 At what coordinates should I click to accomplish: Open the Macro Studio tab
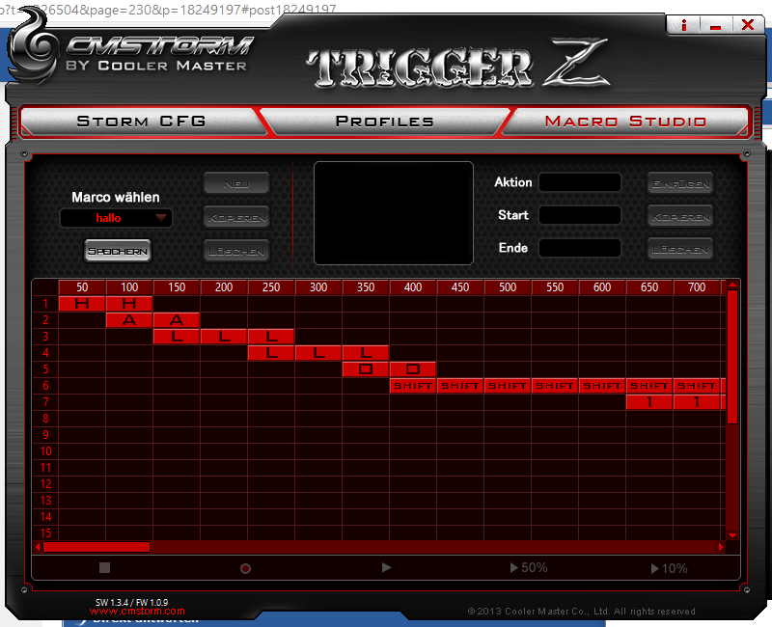(625, 122)
